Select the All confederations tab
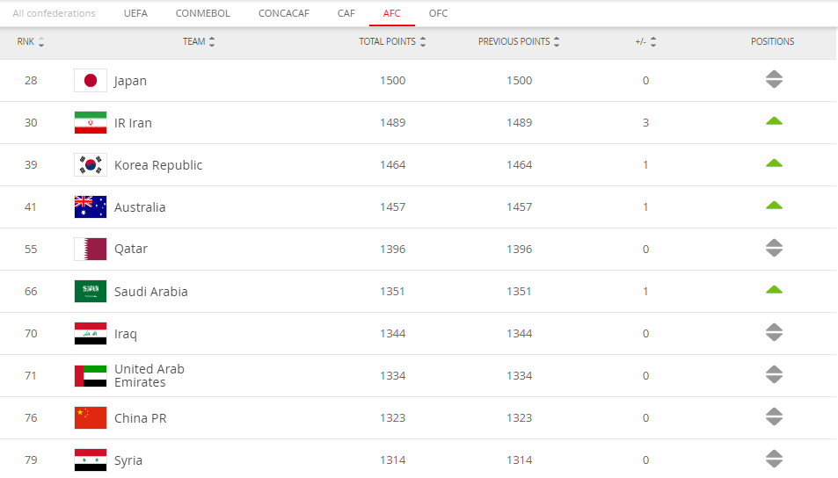This screenshot has width=838, height=478. pyautogui.click(x=54, y=13)
